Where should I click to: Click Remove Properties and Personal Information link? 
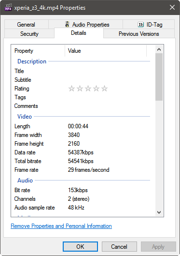point(61,226)
